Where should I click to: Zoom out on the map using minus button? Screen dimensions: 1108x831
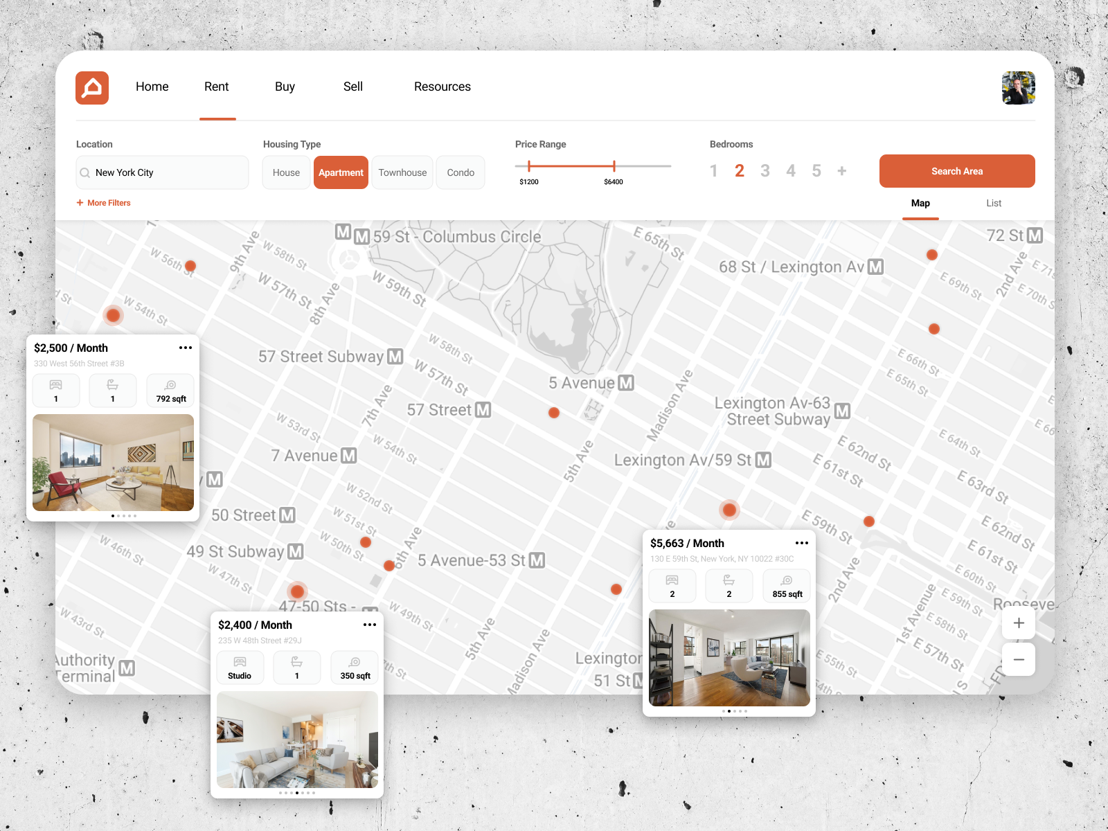coord(1019,659)
